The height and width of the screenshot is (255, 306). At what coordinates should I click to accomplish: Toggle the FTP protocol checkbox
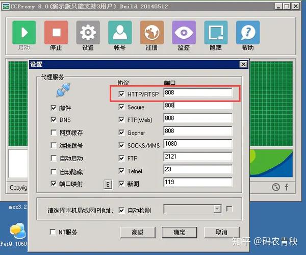[x=121, y=158]
